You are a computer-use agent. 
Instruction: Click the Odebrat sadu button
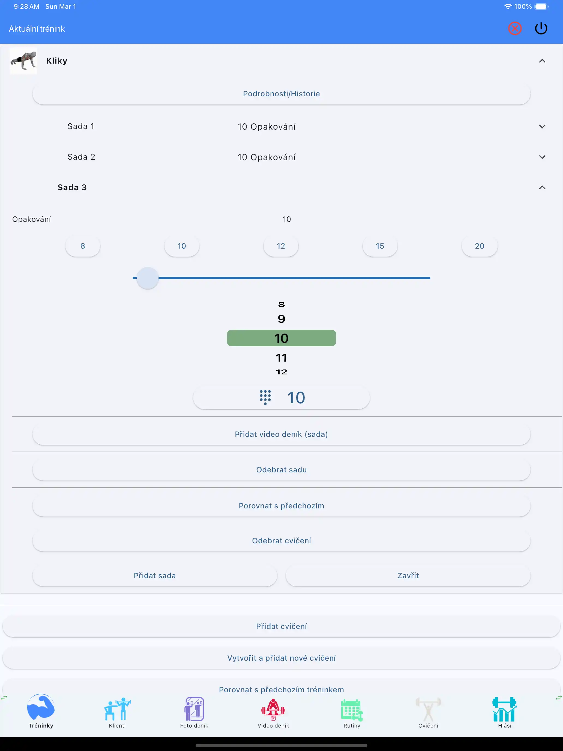[x=281, y=470]
